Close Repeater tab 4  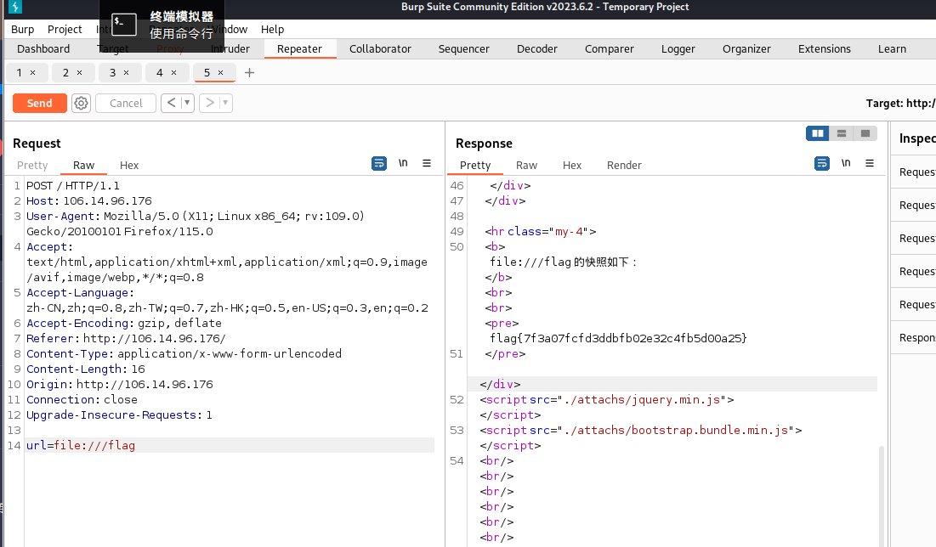[x=173, y=73]
